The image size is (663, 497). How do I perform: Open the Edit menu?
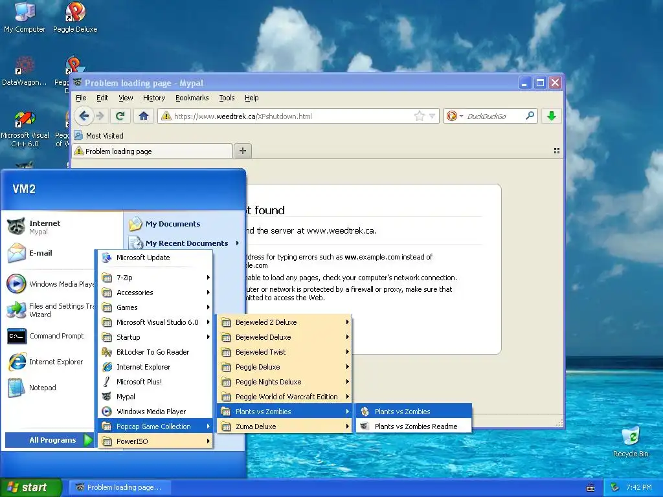[102, 98]
